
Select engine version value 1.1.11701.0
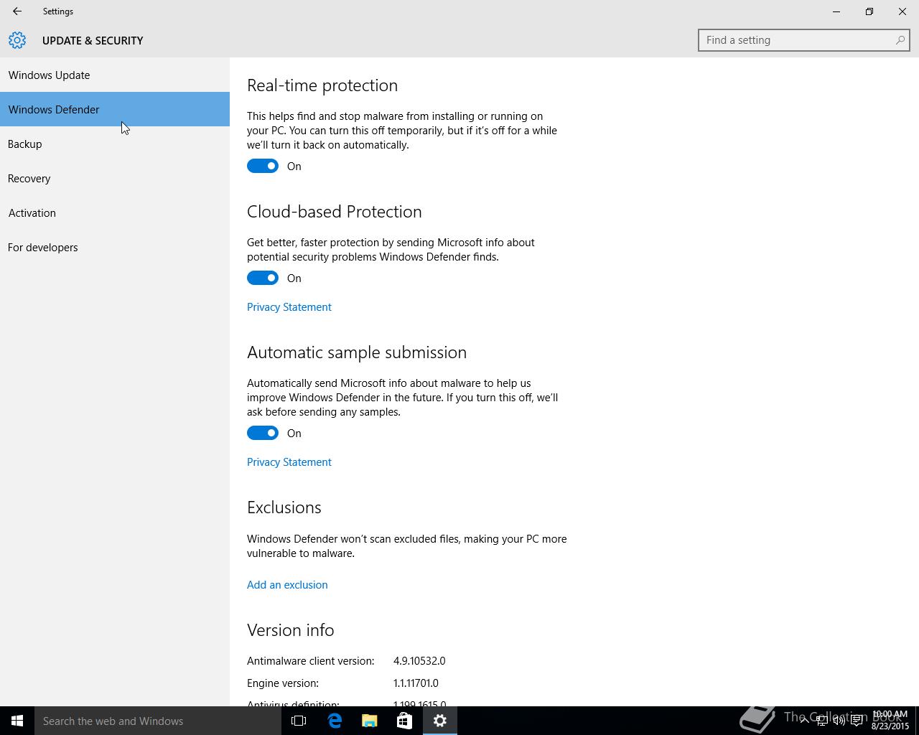tap(416, 683)
